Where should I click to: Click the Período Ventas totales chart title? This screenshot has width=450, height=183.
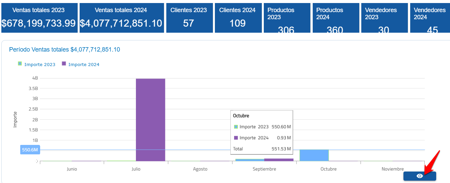pyautogui.click(x=64, y=50)
